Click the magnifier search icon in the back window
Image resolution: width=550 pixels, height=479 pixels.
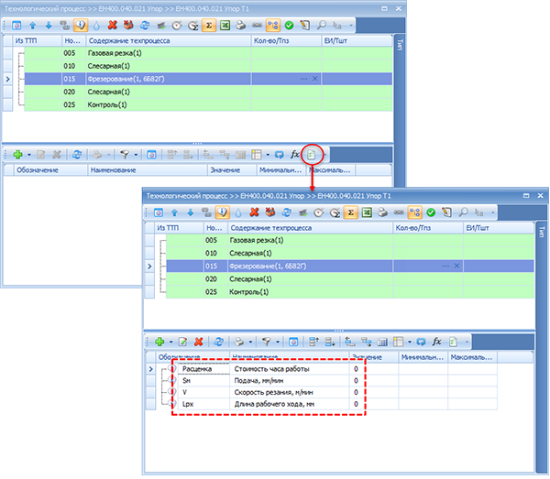322,26
